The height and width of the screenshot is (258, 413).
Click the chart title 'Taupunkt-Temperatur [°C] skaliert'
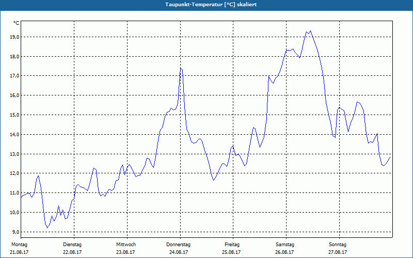coord(211,5)
